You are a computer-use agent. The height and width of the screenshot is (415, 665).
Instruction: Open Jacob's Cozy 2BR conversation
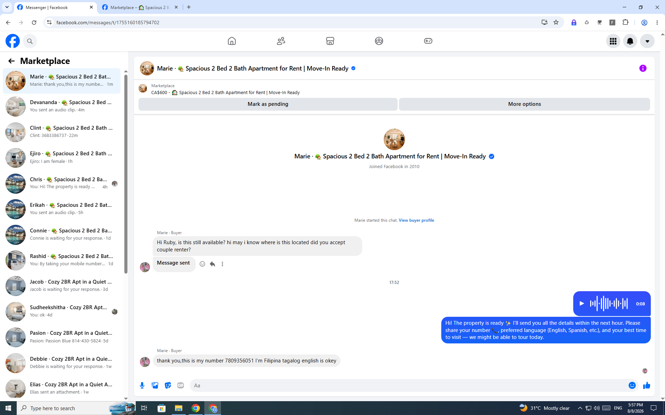tap(62, 286)
